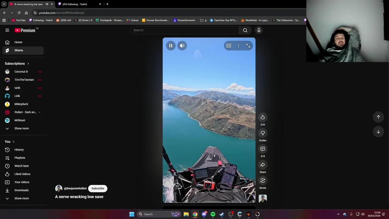Open a new browser tab
Screen dimensions: 389x219
tap(107, 4)
